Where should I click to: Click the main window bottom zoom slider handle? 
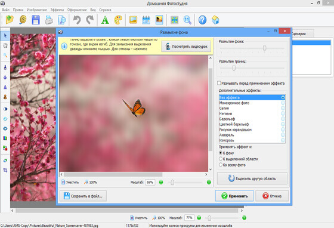[x=209, y=218]
